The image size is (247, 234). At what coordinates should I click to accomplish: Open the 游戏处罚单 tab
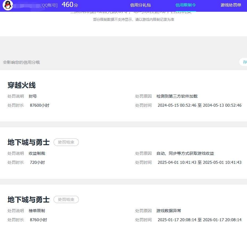[231, 5]
